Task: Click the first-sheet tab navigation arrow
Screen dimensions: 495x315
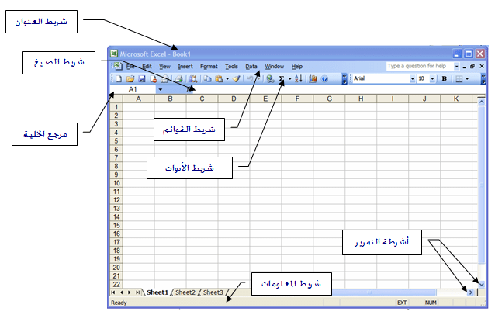Action: [113, 292]
